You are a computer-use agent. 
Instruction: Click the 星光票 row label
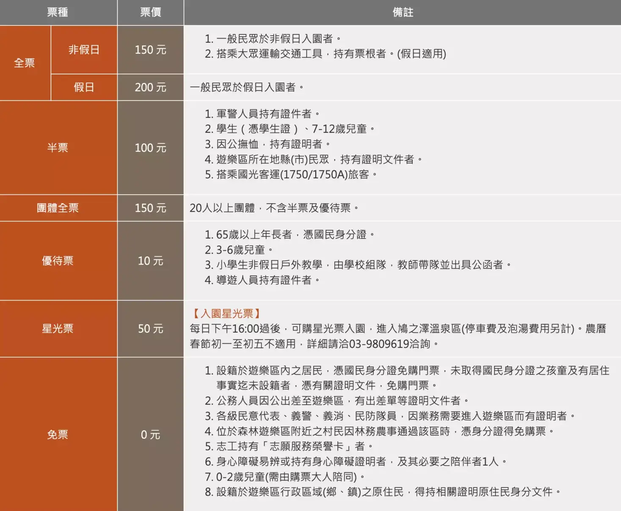pyautogui.click(x=58, y=329)
